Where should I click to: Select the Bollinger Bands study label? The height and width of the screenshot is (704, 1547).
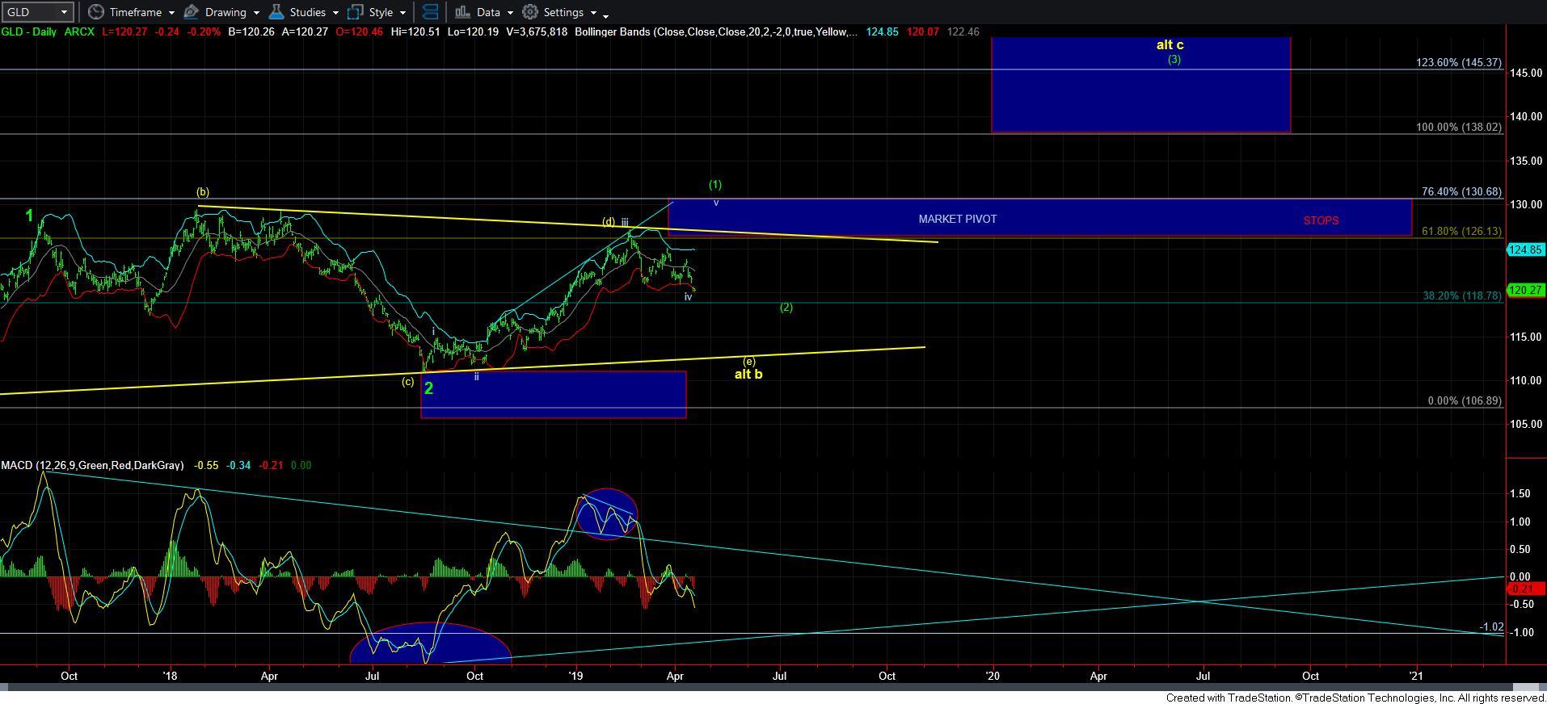(x=715, y=31)
